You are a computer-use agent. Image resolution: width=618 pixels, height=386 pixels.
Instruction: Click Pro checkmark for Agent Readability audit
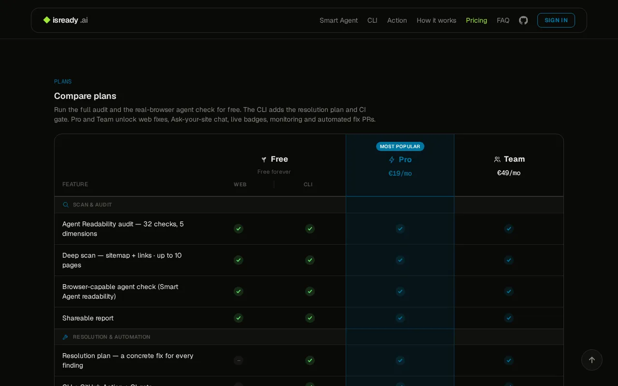[x=400, y=229]
